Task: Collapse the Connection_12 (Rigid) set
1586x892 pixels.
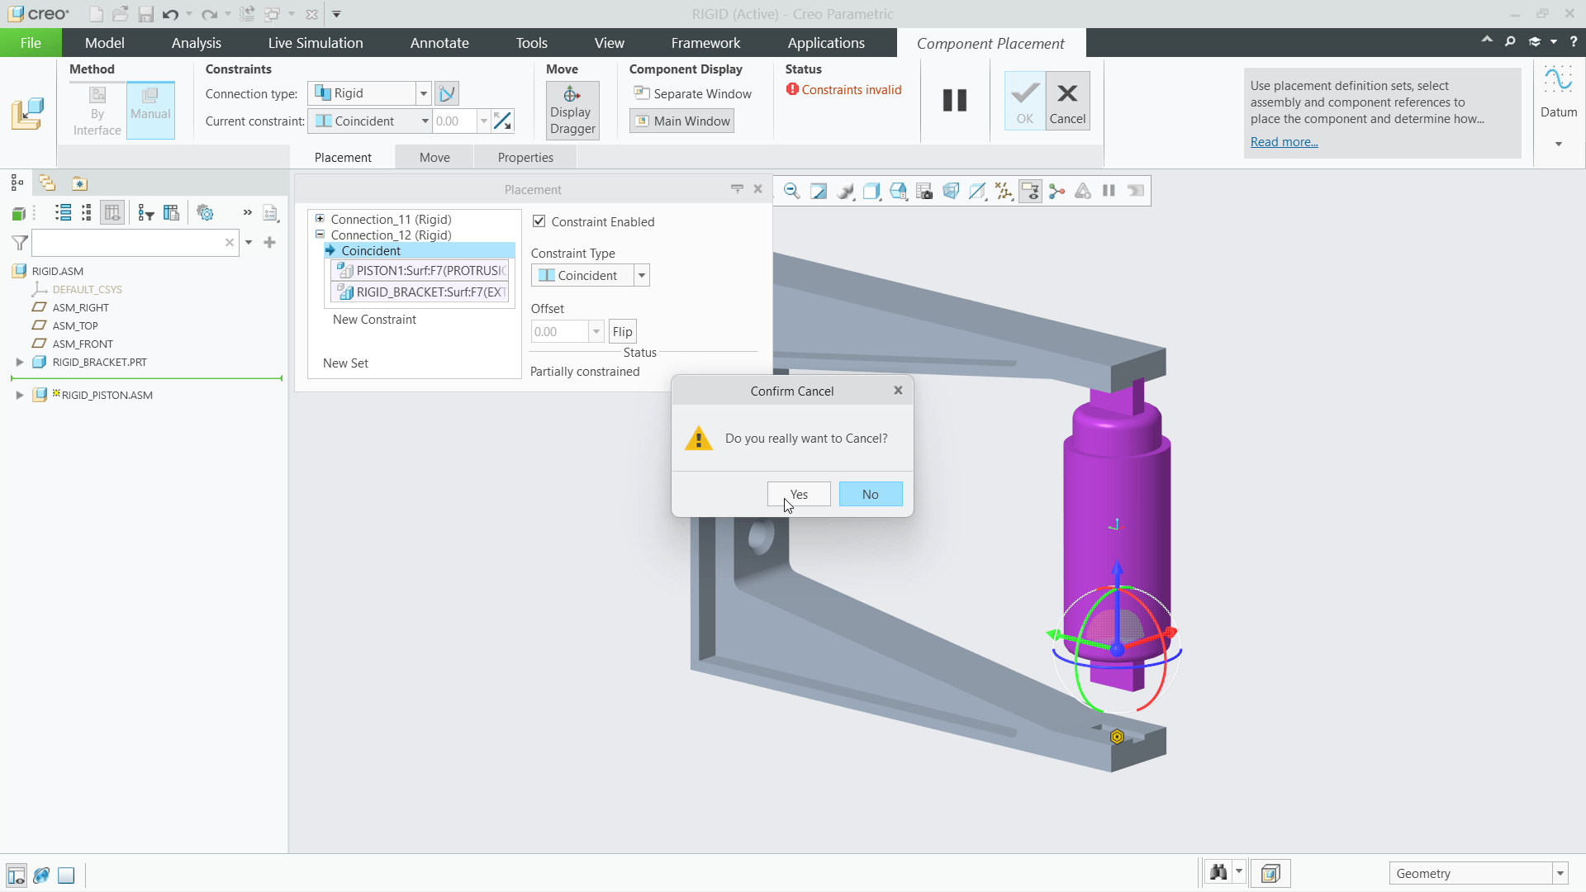Action: tap(320, 235)
